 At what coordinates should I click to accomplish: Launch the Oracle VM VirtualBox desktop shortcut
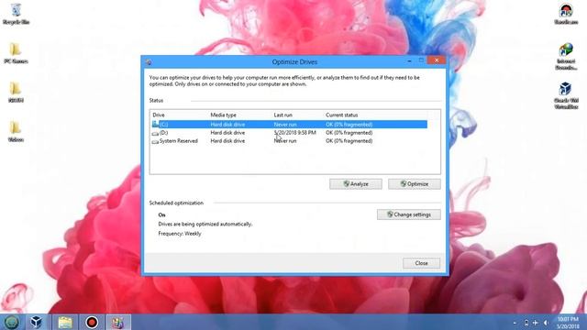566,95
